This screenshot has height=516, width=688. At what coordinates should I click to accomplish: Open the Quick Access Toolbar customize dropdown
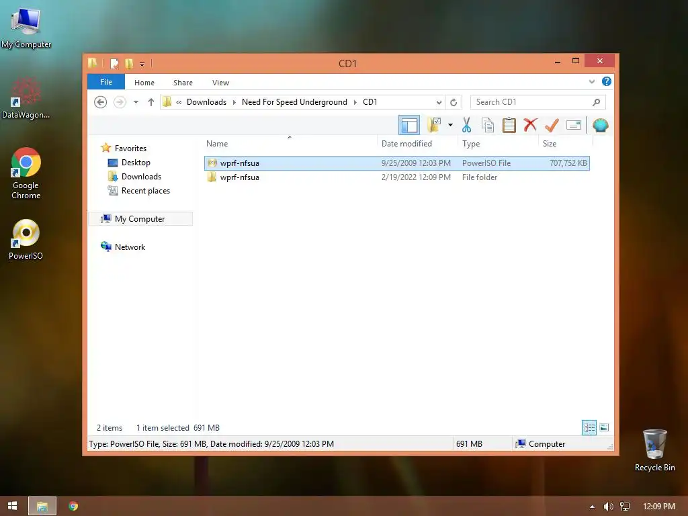click(x=142, y=64)
